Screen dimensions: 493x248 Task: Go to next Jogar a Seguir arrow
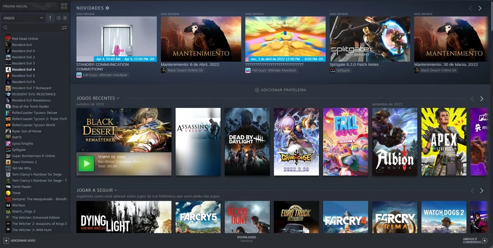pos(482,191)
